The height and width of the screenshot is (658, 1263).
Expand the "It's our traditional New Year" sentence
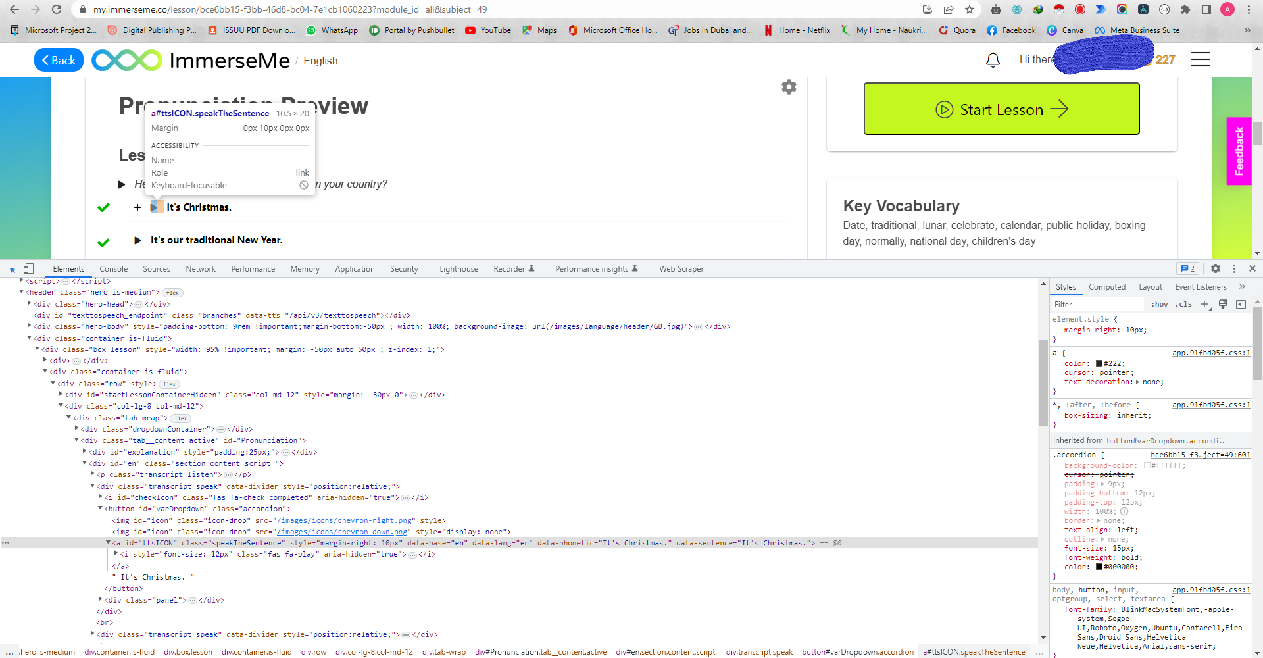click(137, 240)
